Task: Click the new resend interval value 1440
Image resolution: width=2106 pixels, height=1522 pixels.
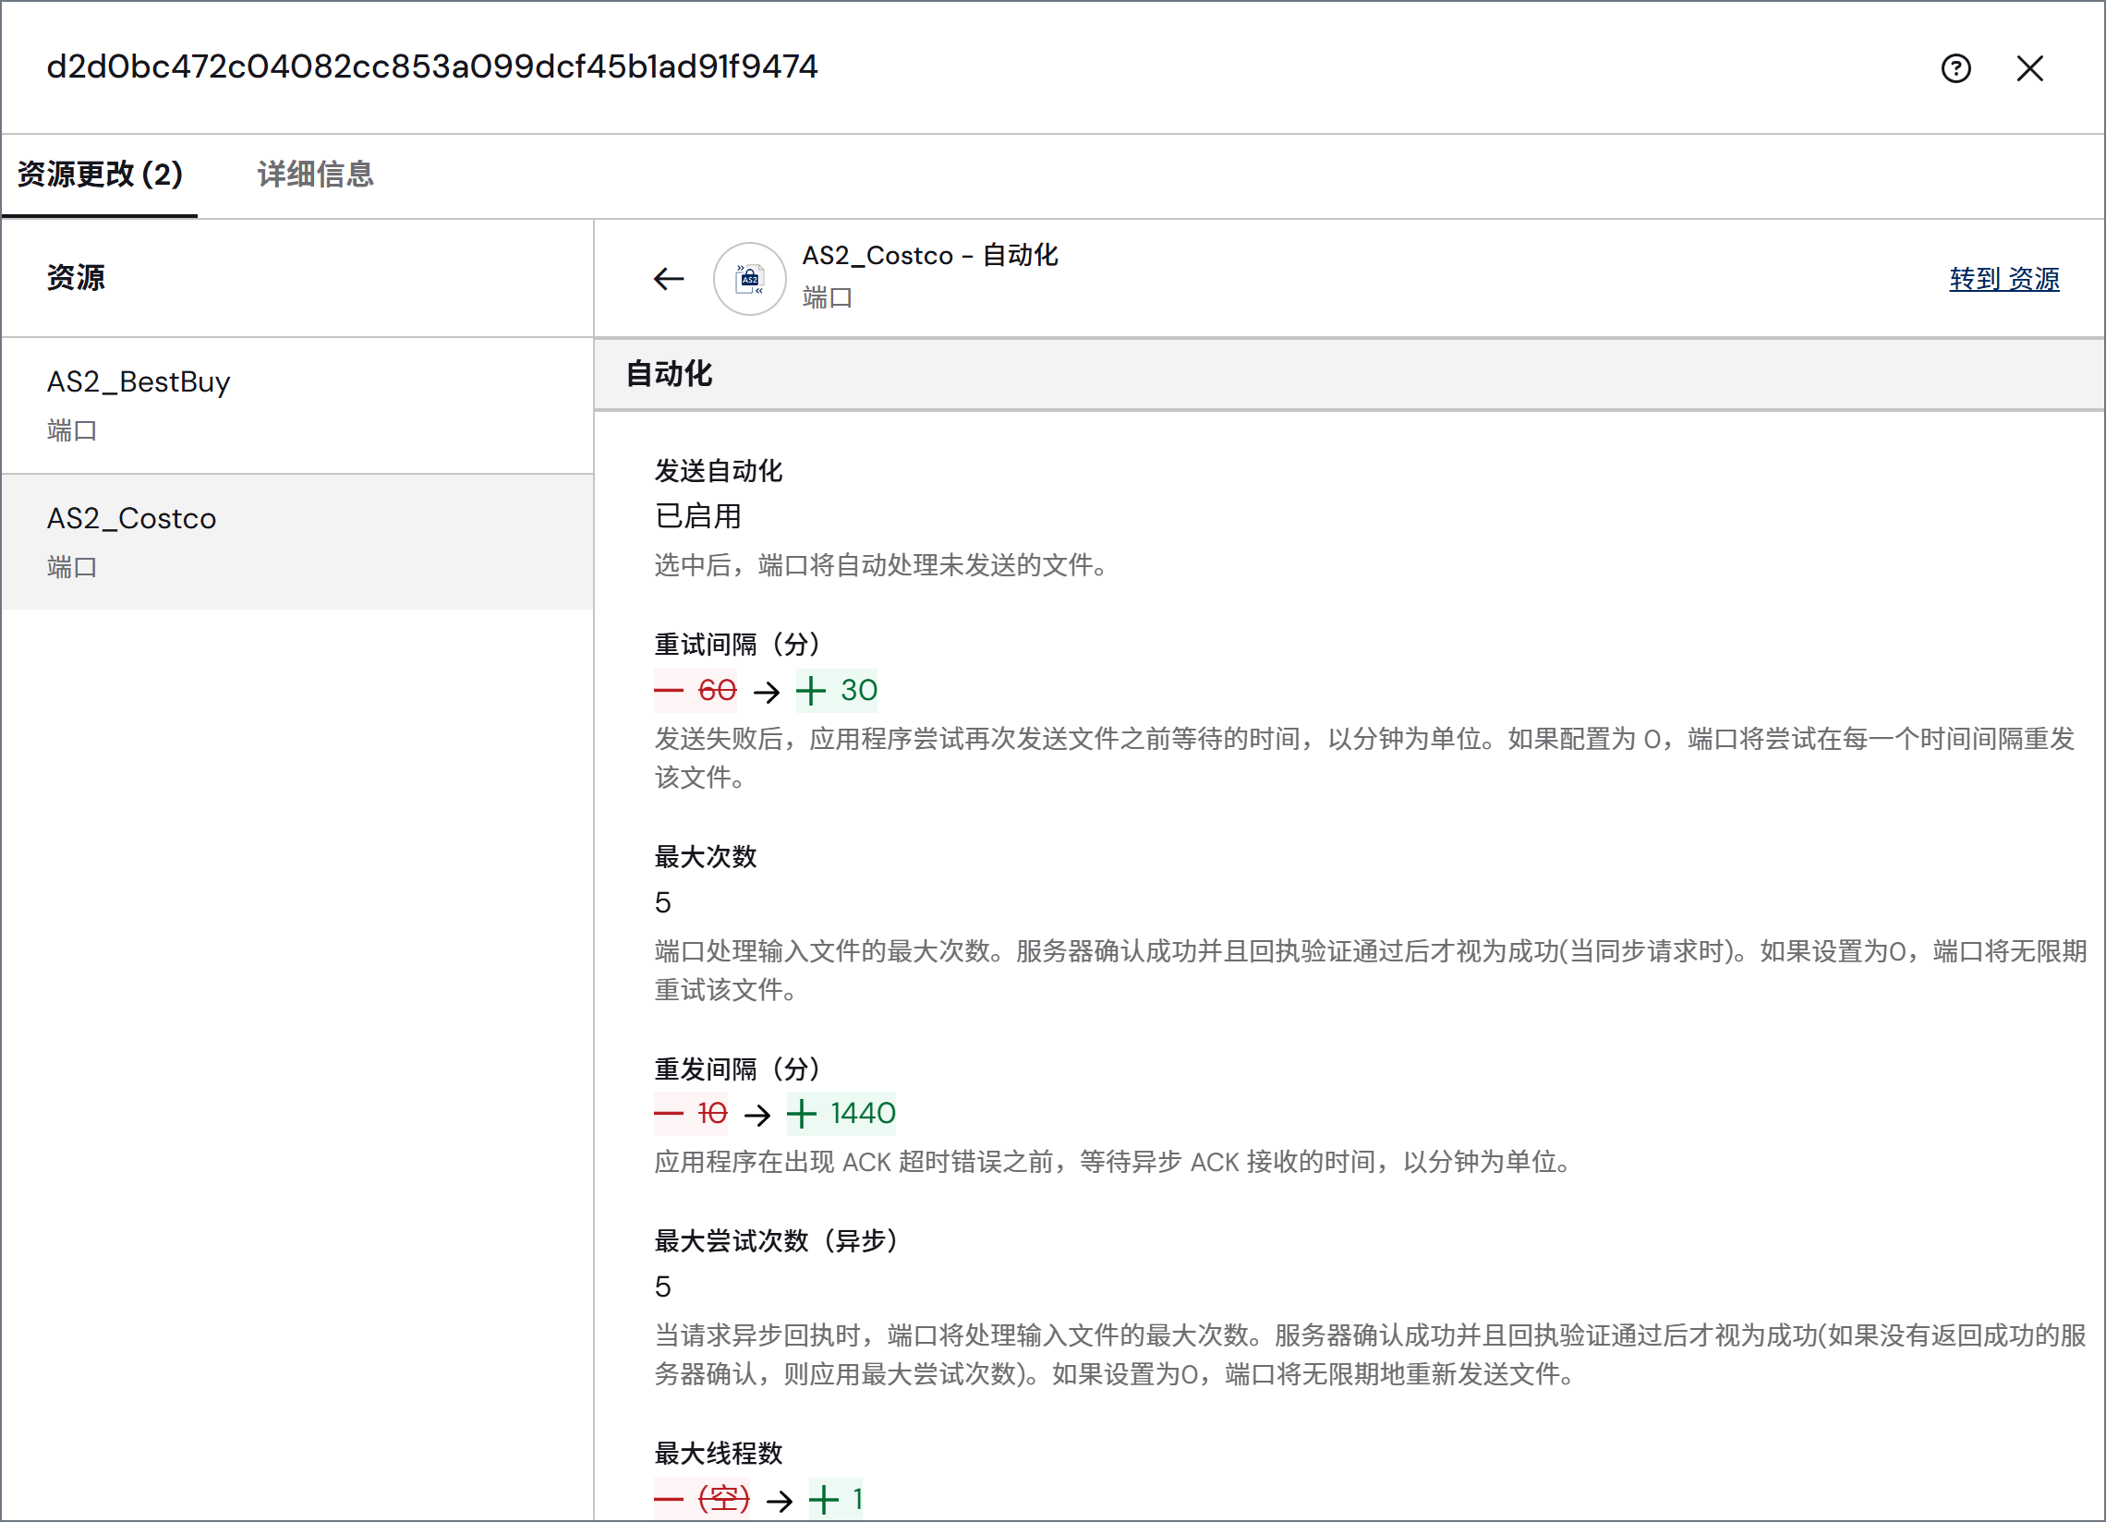Action: (841, 1114)
